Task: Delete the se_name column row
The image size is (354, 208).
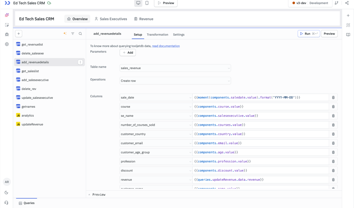Action: (x=333, y=116)
